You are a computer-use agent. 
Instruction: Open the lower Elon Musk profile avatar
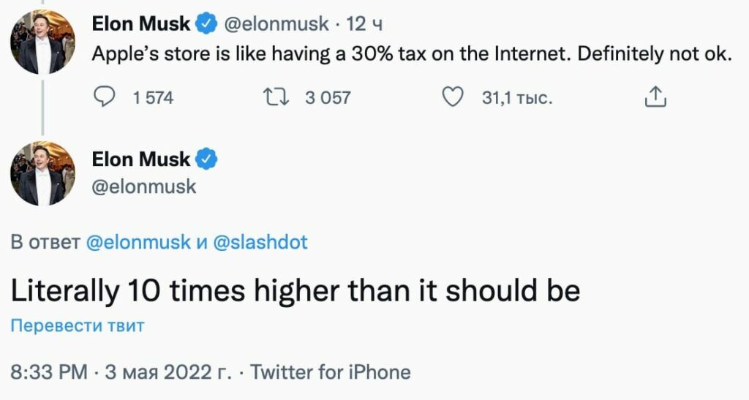pyautogui.click(x=42, y=173)
